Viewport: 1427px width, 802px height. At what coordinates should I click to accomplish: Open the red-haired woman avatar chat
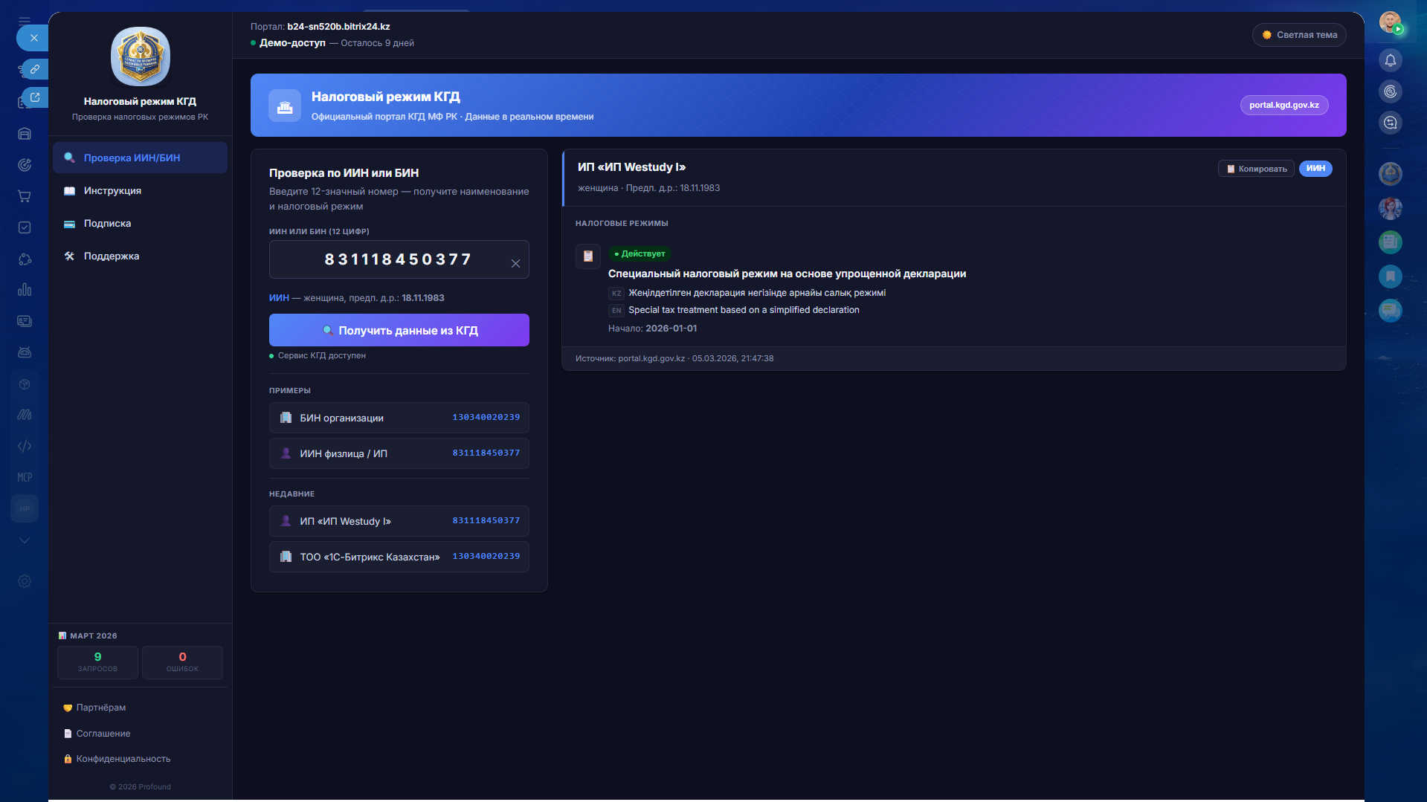pyautogui.click(x=1391, y=208)
